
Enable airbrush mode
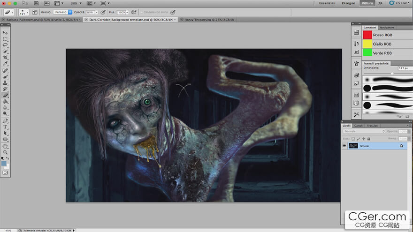[134, 12]
